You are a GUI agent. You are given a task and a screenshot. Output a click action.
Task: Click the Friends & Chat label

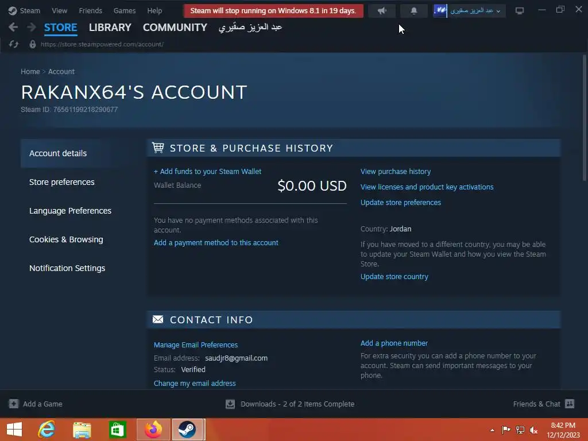pos(537,404)
